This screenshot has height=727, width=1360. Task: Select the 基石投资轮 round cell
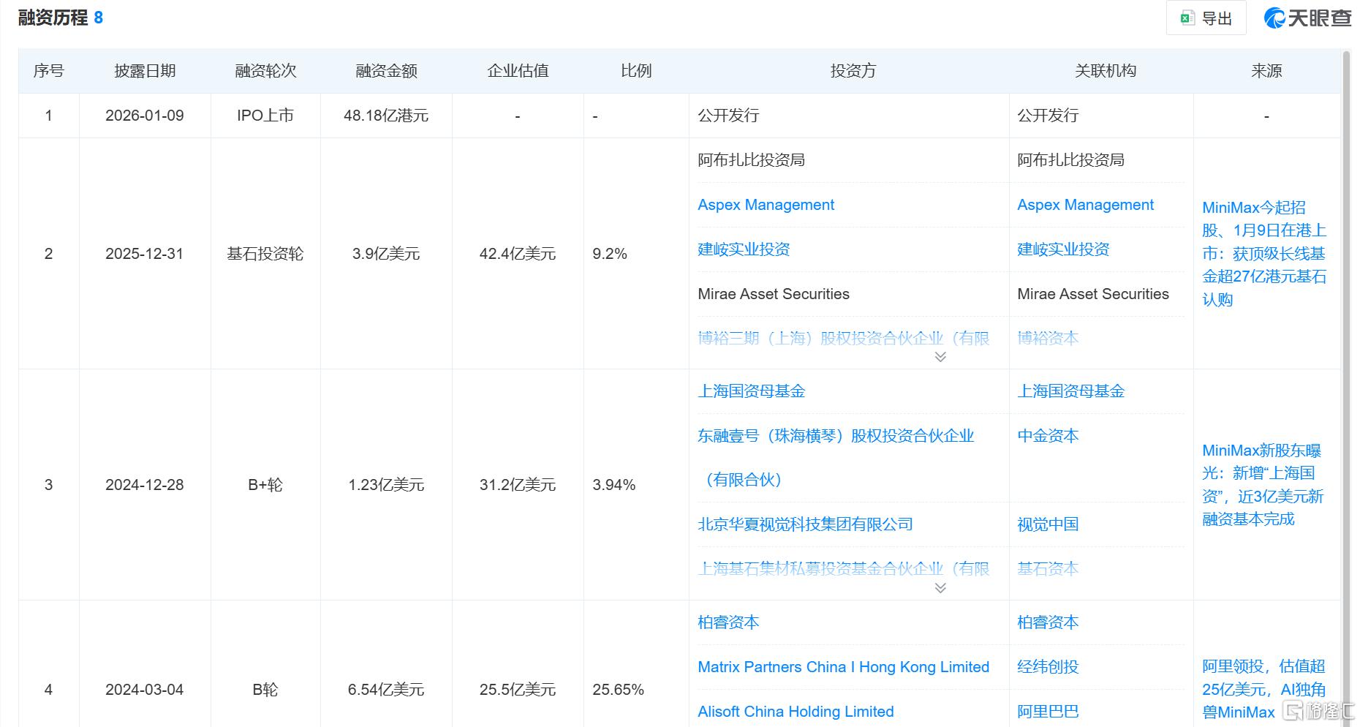click(265, 254)
